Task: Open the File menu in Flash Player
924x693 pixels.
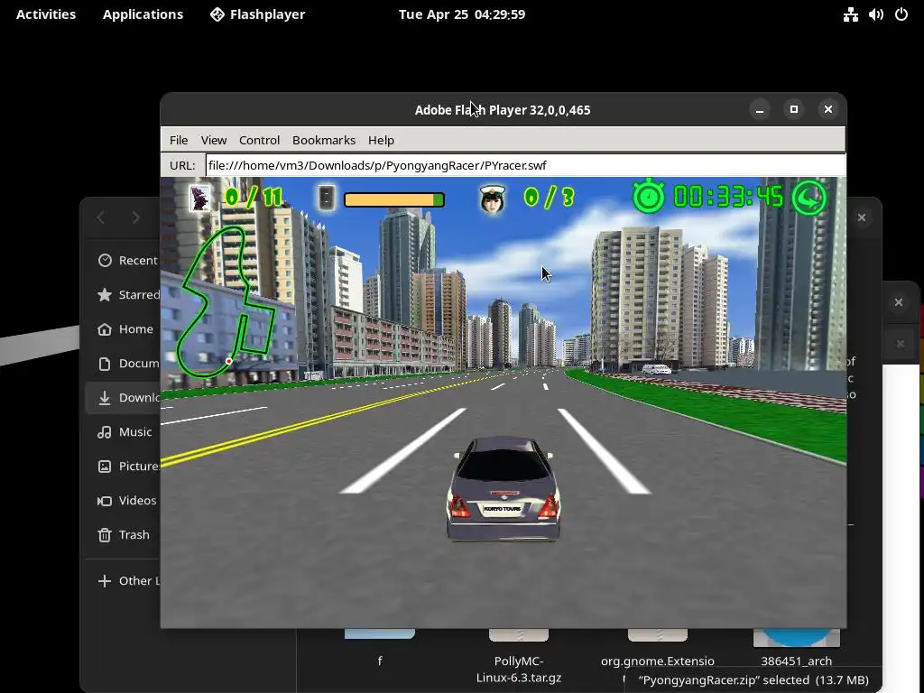Action: coord(179,140)
